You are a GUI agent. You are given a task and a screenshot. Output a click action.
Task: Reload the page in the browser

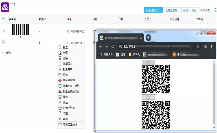click(x=113, y=46)
